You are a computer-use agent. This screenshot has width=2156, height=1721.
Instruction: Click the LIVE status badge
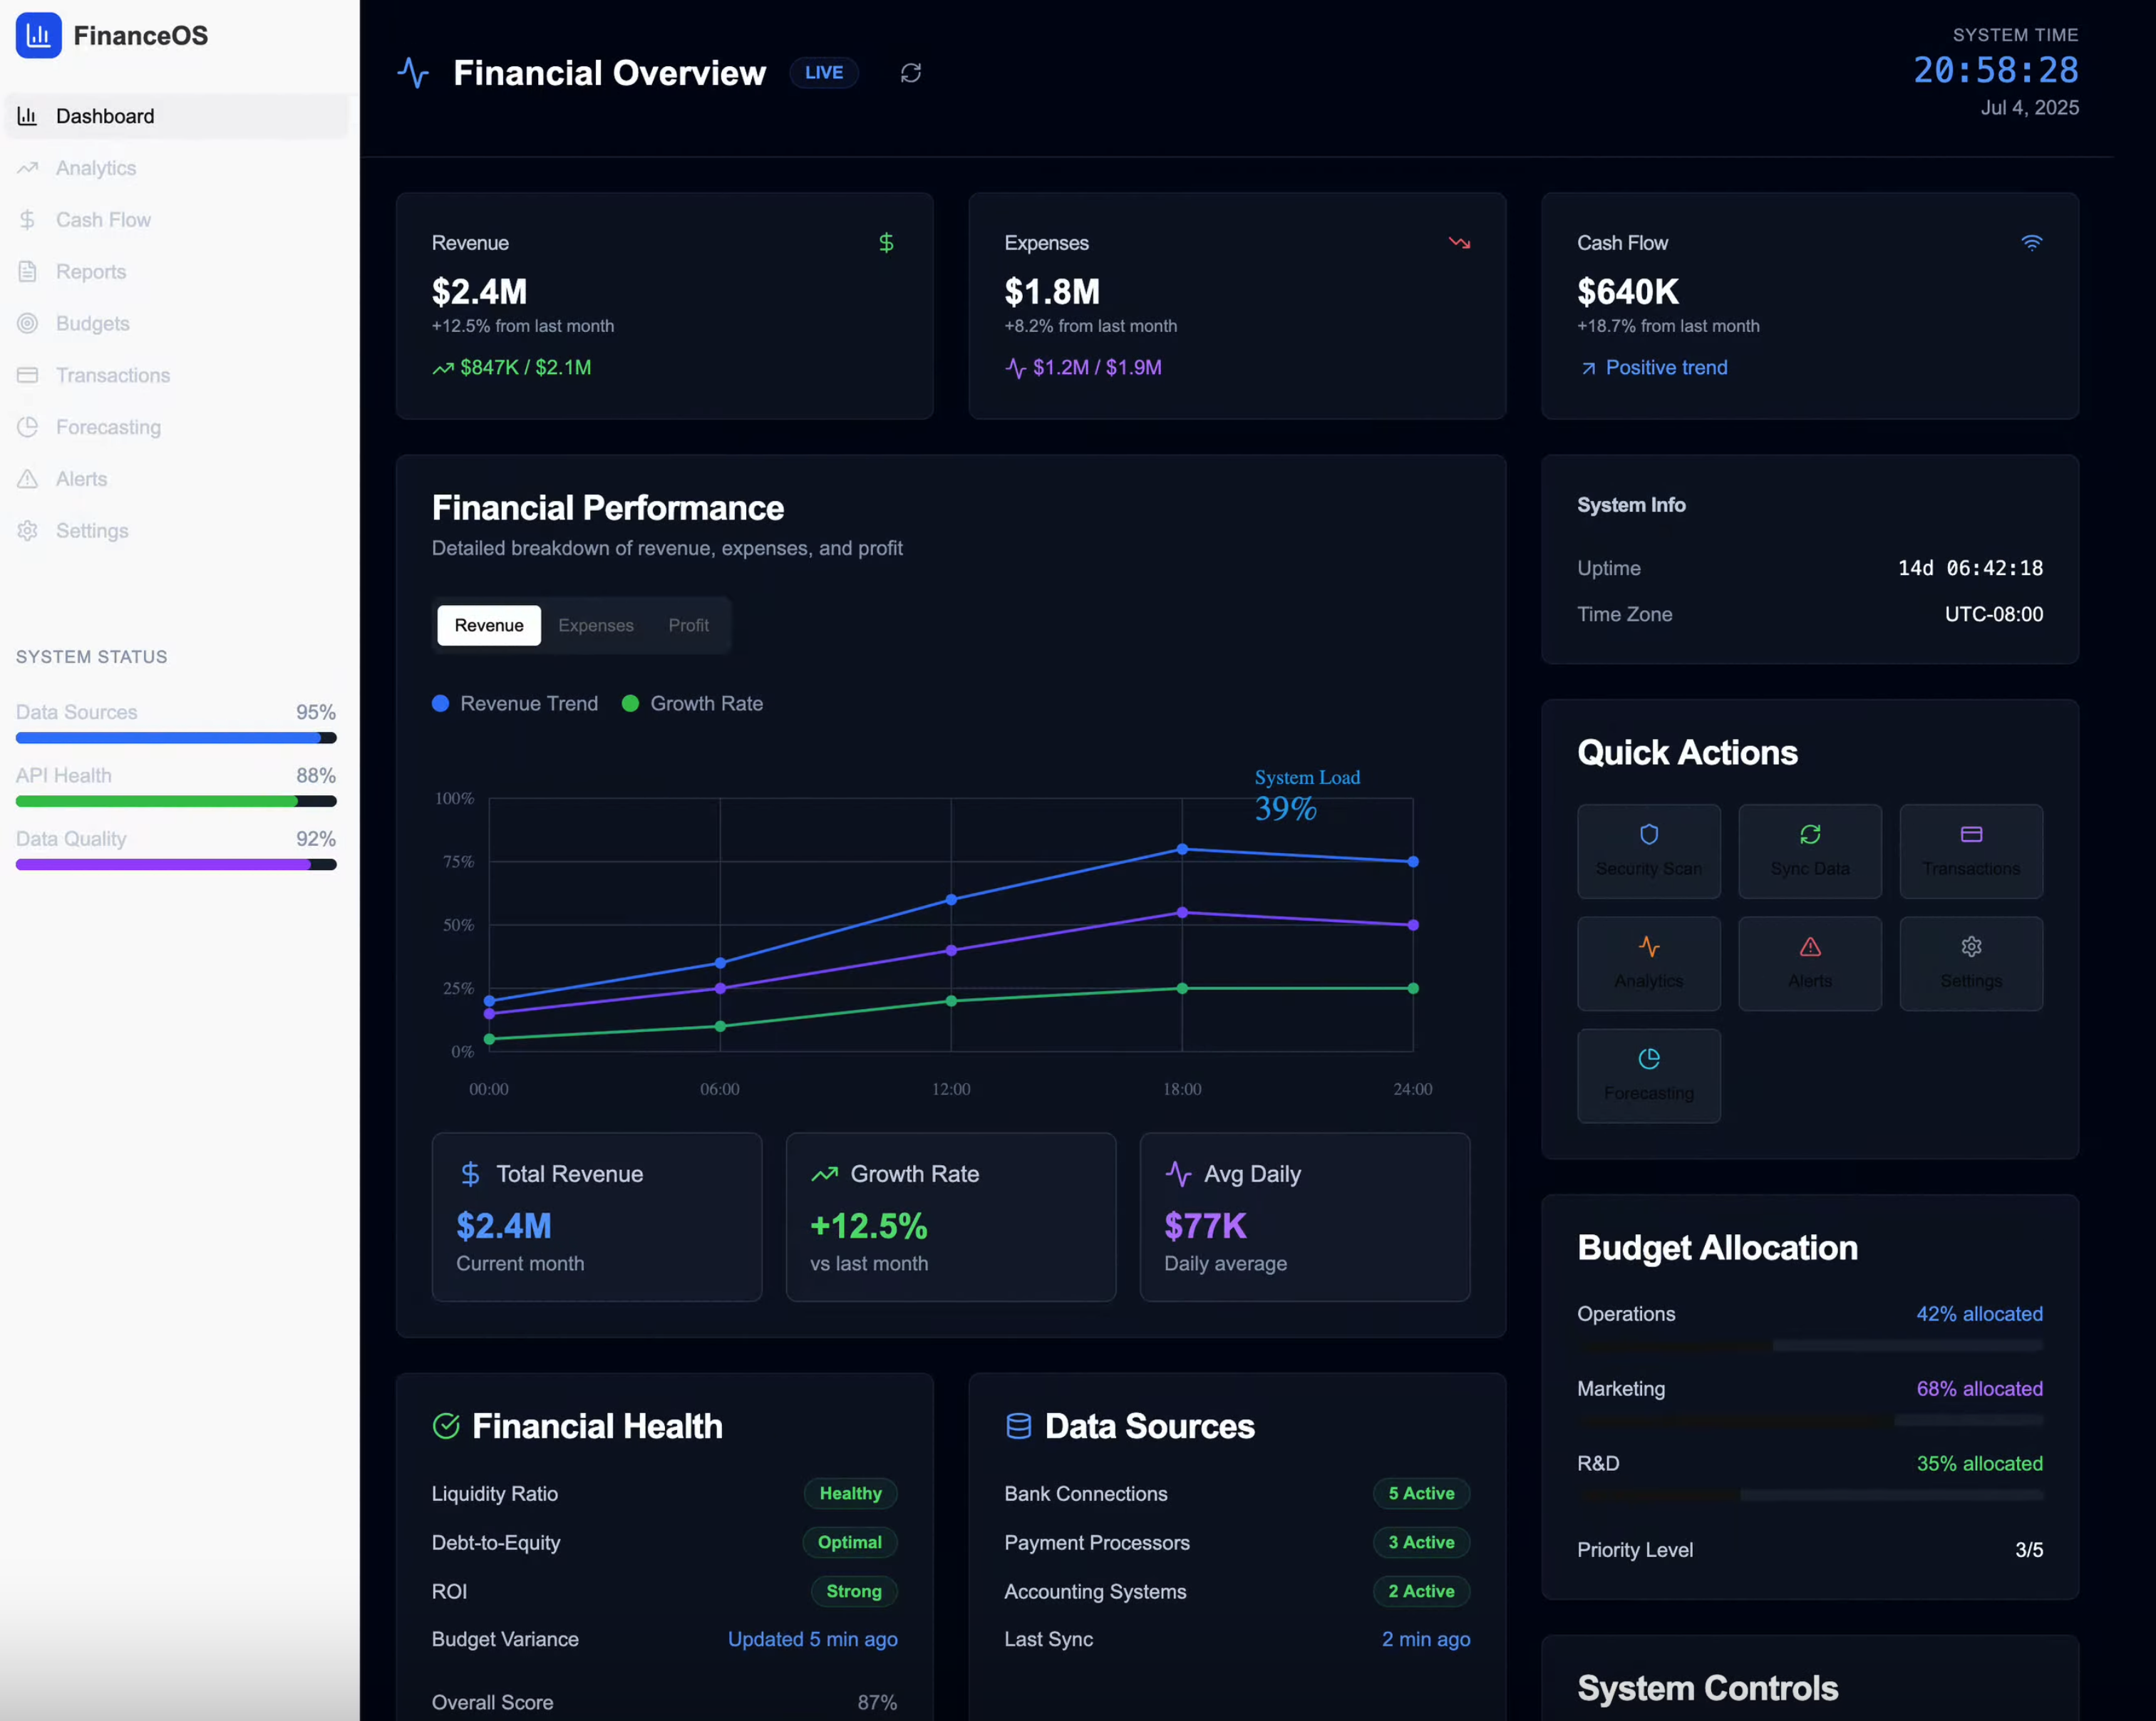pos(824,72)
